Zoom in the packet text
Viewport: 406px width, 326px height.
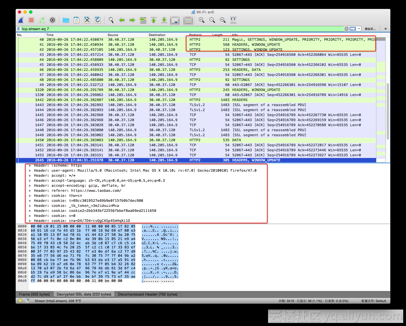click(x=202, y=20)
